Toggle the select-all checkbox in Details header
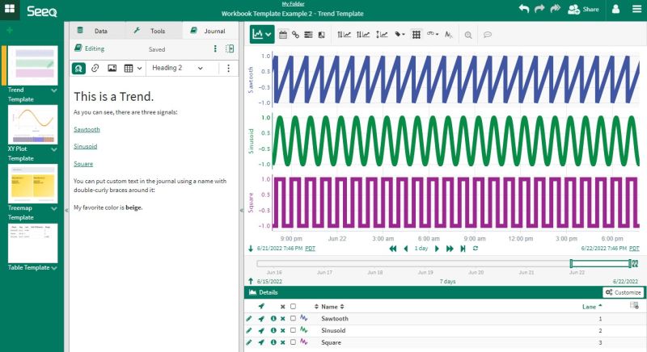 (x=293, y=307)
